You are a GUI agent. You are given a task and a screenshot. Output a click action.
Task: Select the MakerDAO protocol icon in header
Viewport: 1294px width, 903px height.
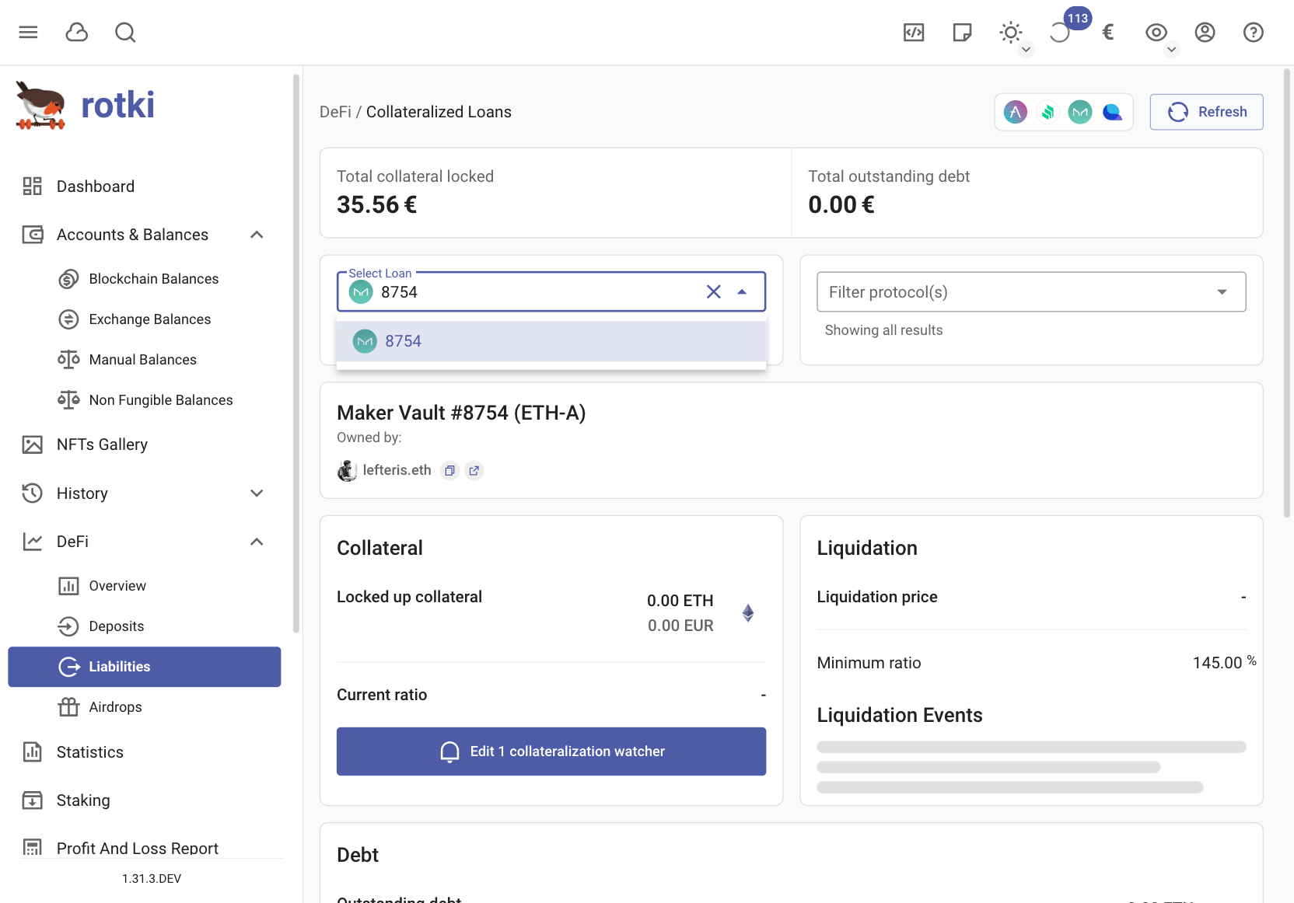coord(1080,112)
